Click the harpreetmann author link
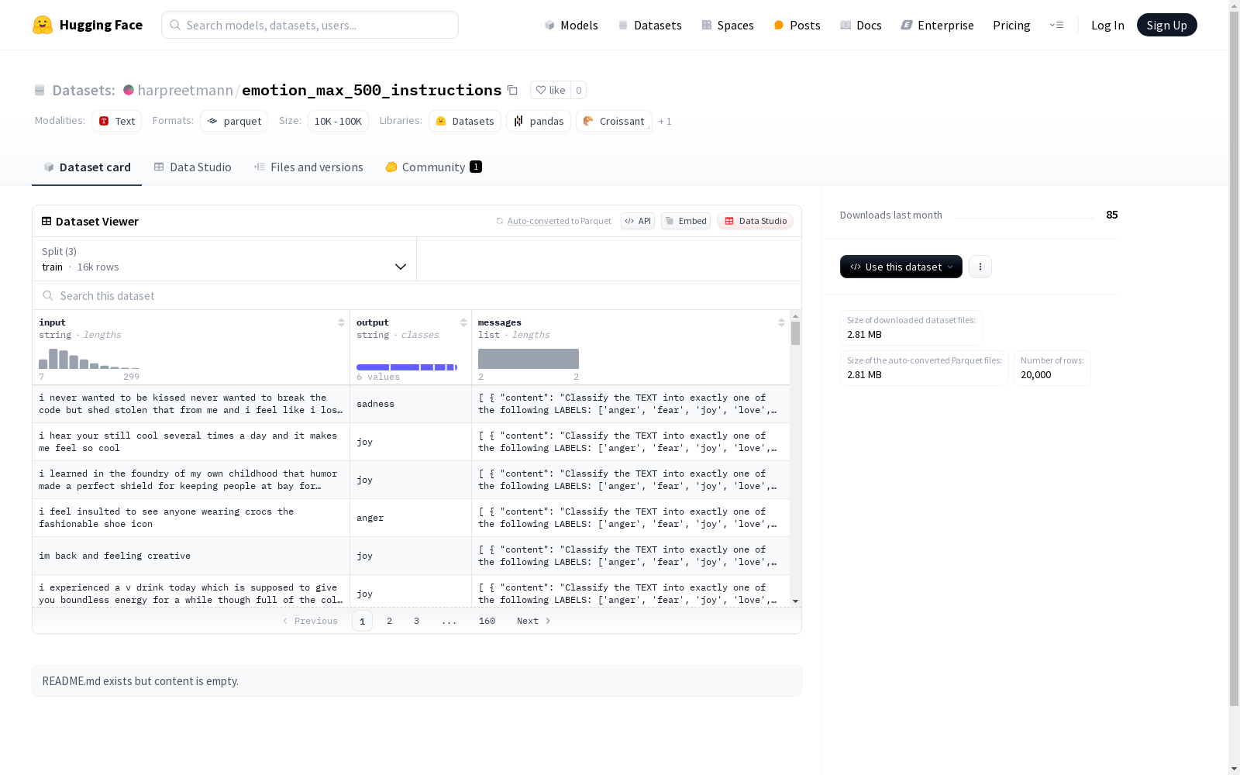 pos(185,90)
